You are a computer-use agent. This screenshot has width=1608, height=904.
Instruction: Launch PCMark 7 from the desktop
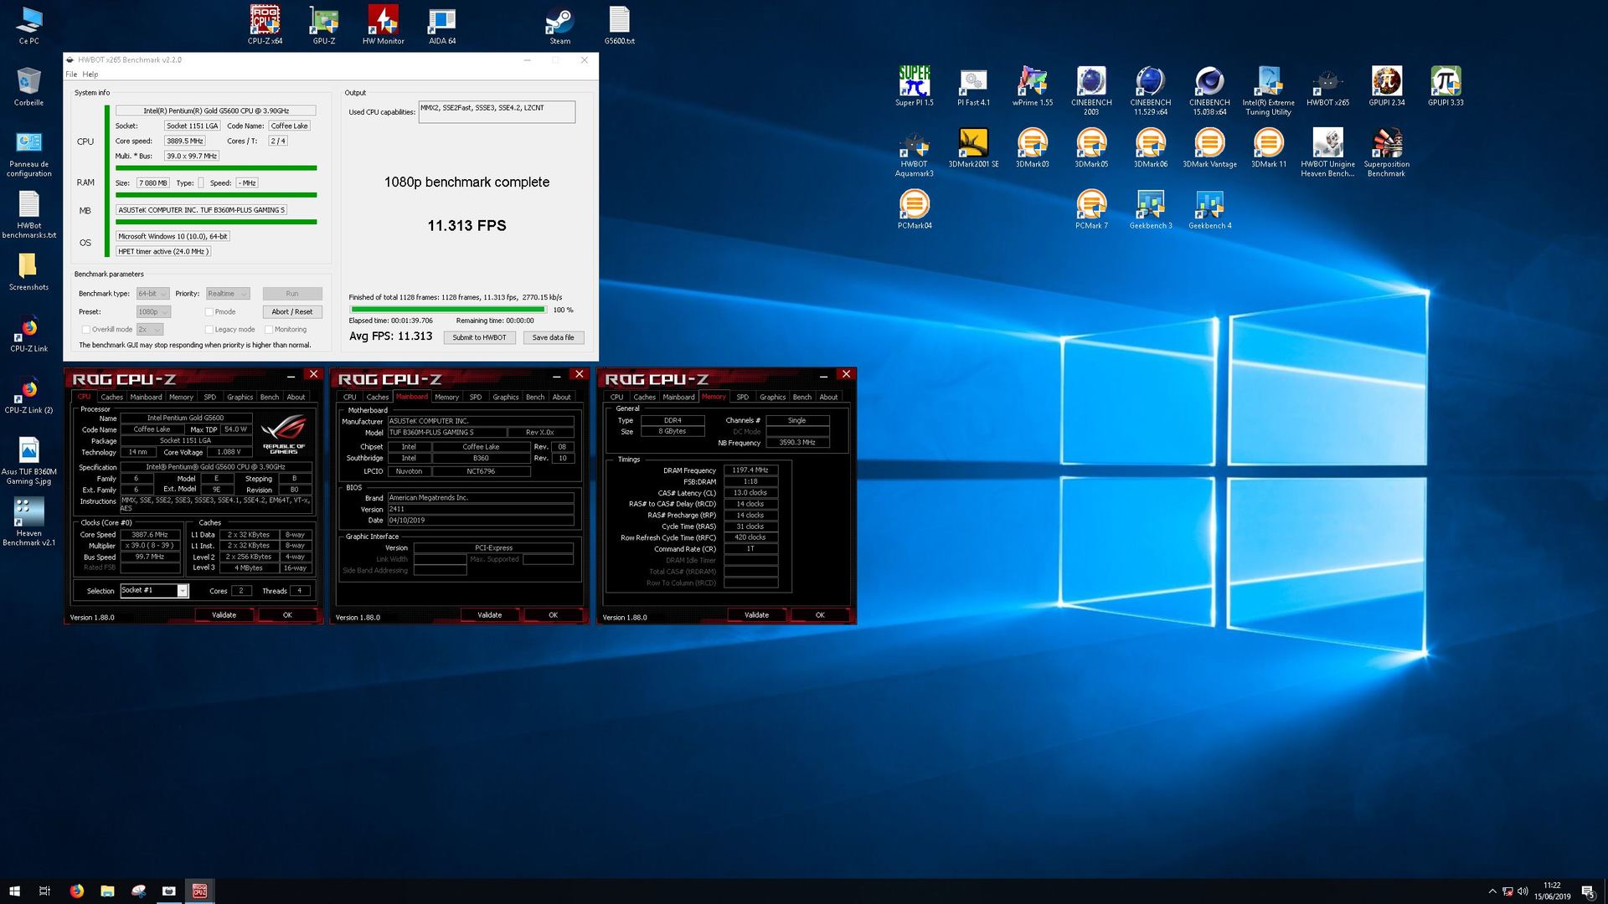tap(1091, 209)
